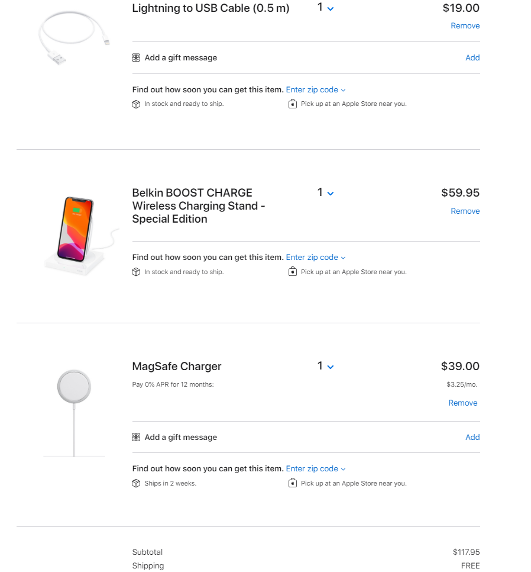Remove the MagSafe Charger from bag
This screenshot has height=572, width=531.
[x=462, y=403]
